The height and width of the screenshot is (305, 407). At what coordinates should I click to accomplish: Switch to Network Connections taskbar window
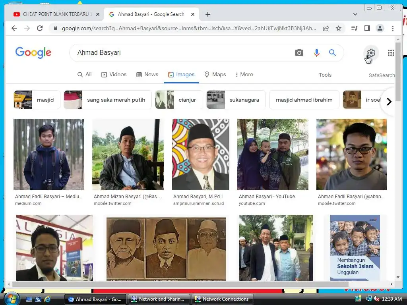pos(223,299)
